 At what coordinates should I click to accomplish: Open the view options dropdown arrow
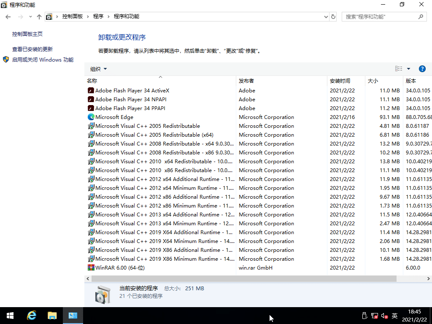408,69
